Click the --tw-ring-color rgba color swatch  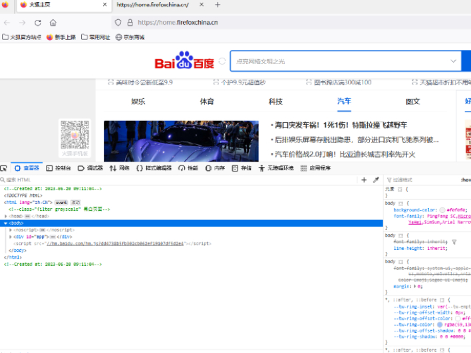pos(440,324)
